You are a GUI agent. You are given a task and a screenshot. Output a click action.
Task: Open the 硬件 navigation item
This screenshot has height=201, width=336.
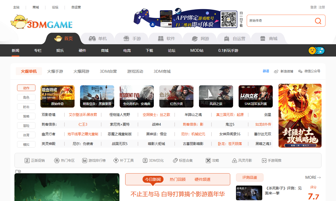coord(82,51)
